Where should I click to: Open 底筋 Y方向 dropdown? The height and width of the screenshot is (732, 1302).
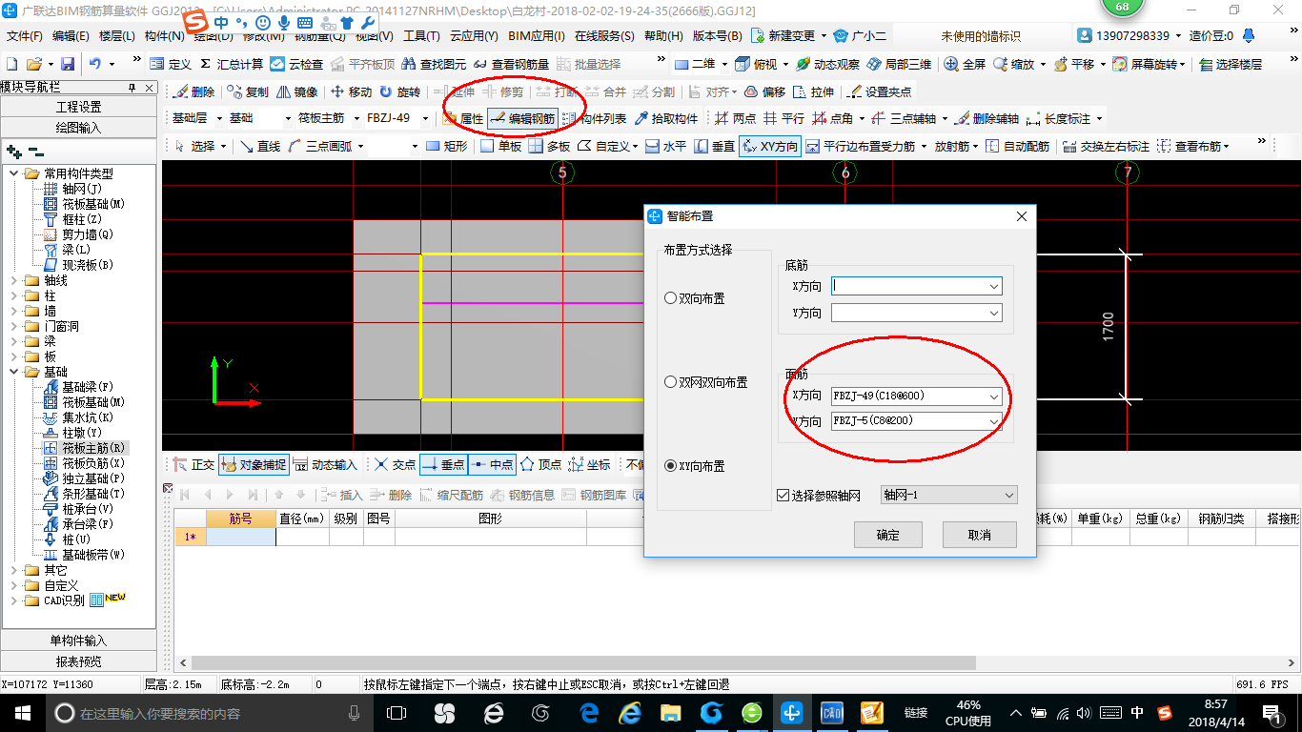pos(994,313)
